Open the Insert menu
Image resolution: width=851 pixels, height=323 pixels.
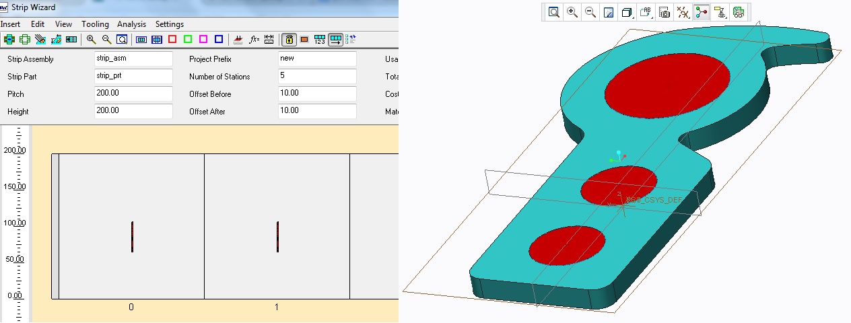[10, 24]
